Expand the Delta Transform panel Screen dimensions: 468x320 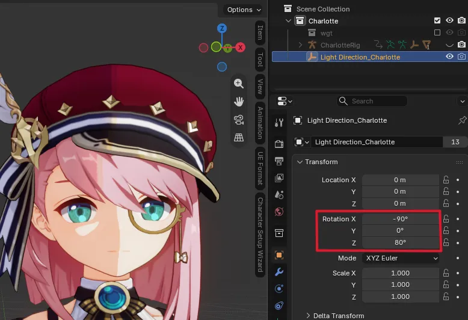[309, 316]
